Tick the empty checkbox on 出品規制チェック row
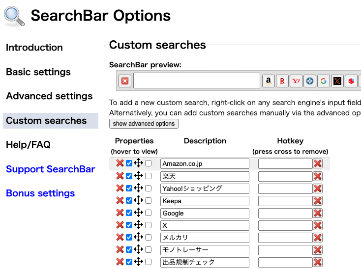Viewport: 361px width, 269px height. (149, 262)
